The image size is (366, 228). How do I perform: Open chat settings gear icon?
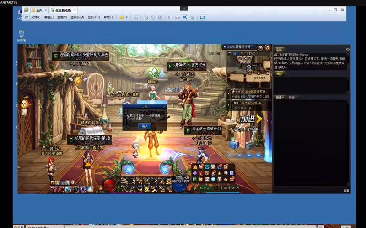pos(348,49)
